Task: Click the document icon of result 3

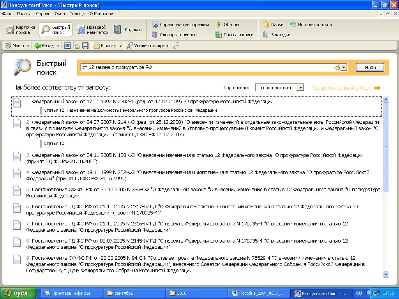Action: tap(17, 157)
